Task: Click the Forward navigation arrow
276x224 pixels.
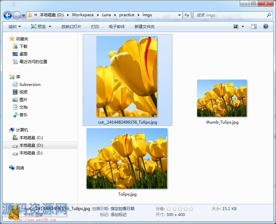Action: pos(17,15)
